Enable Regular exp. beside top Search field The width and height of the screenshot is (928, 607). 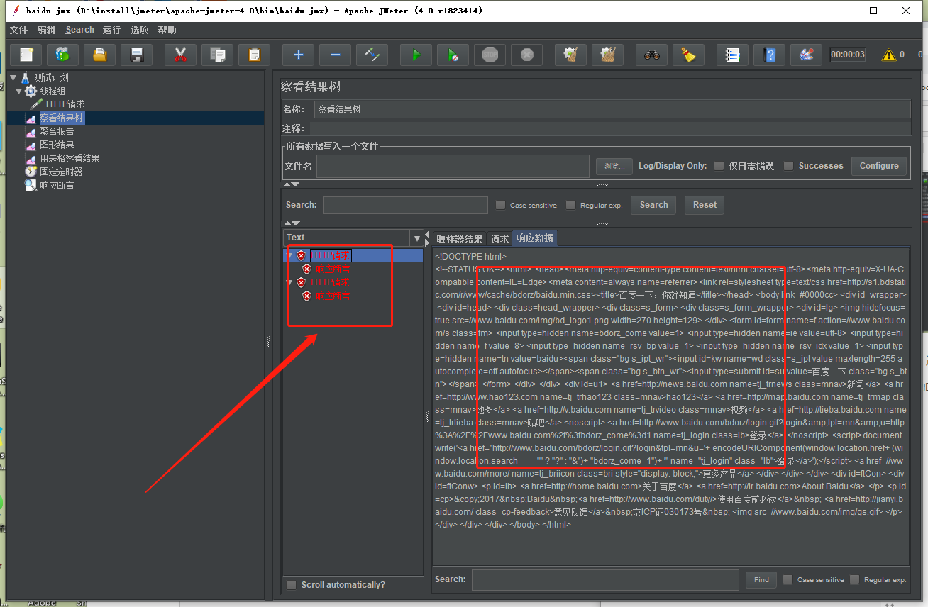click(x=571, y=205)
